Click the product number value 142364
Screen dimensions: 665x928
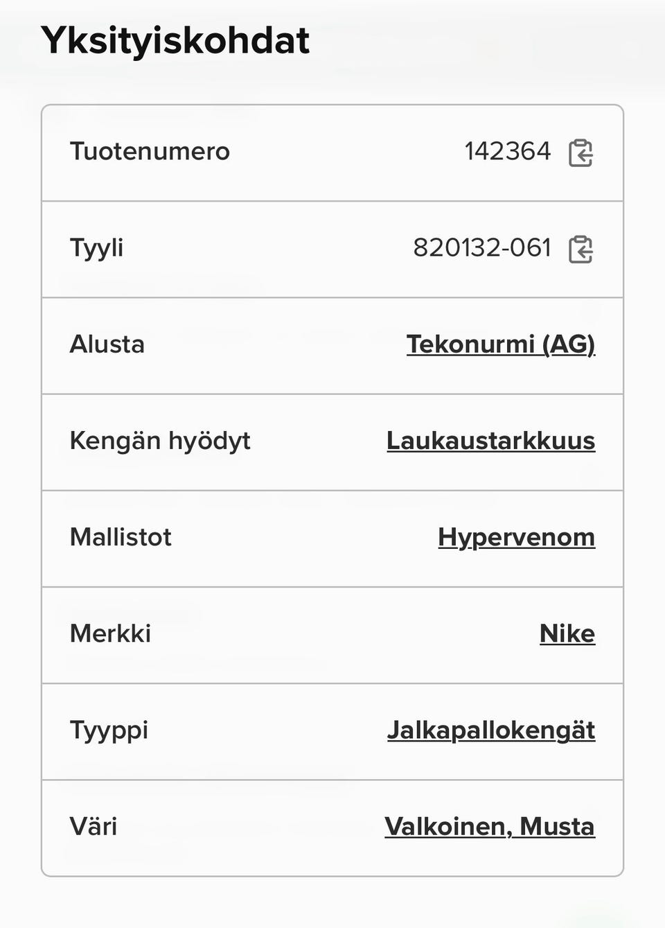pyautogui.click(x=507, y=151)
